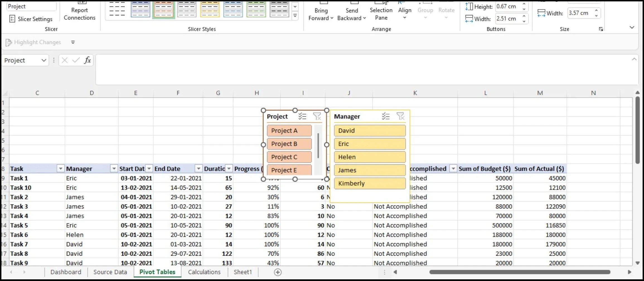
Task: Select Kimberly in the Manager slicer
Action: [x=370, y=183]
